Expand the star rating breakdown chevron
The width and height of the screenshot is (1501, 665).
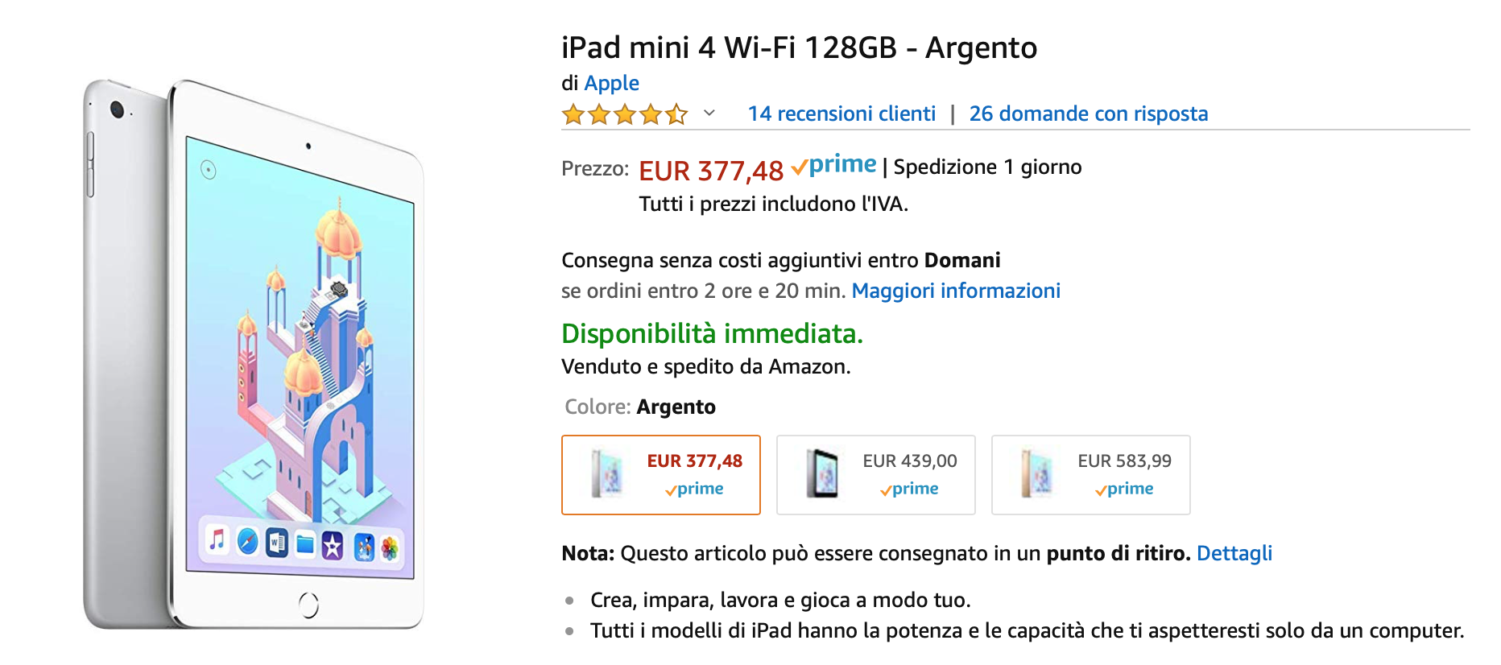tap(709, 114)
